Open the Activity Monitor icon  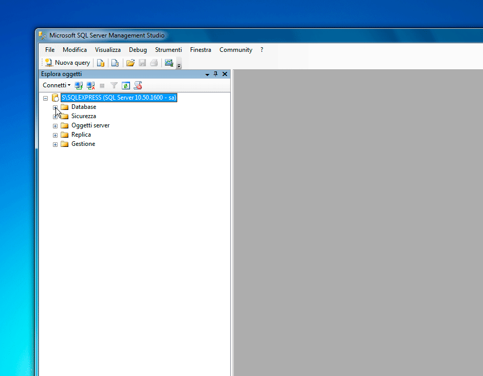(169, 63)
